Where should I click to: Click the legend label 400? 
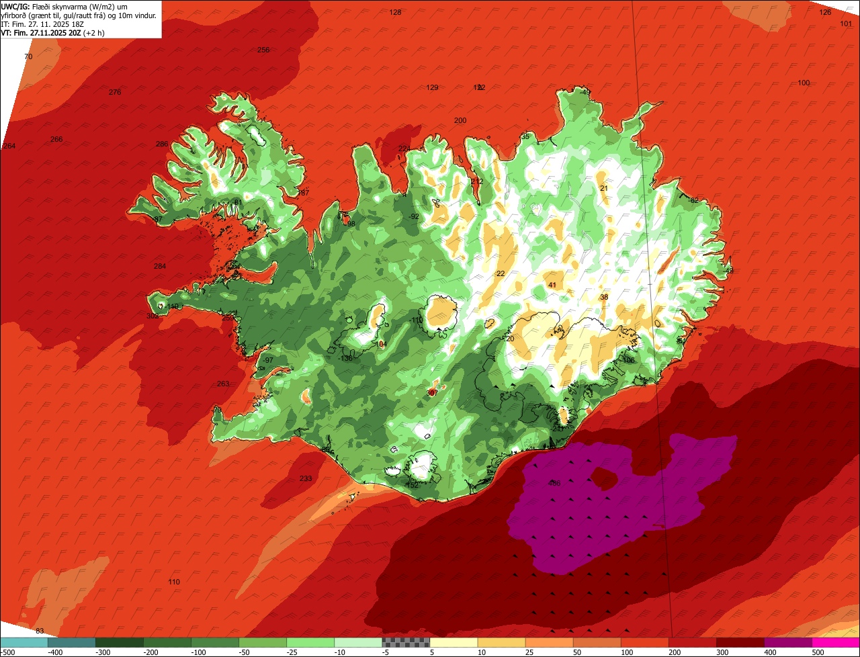click(x=770, y=652)
